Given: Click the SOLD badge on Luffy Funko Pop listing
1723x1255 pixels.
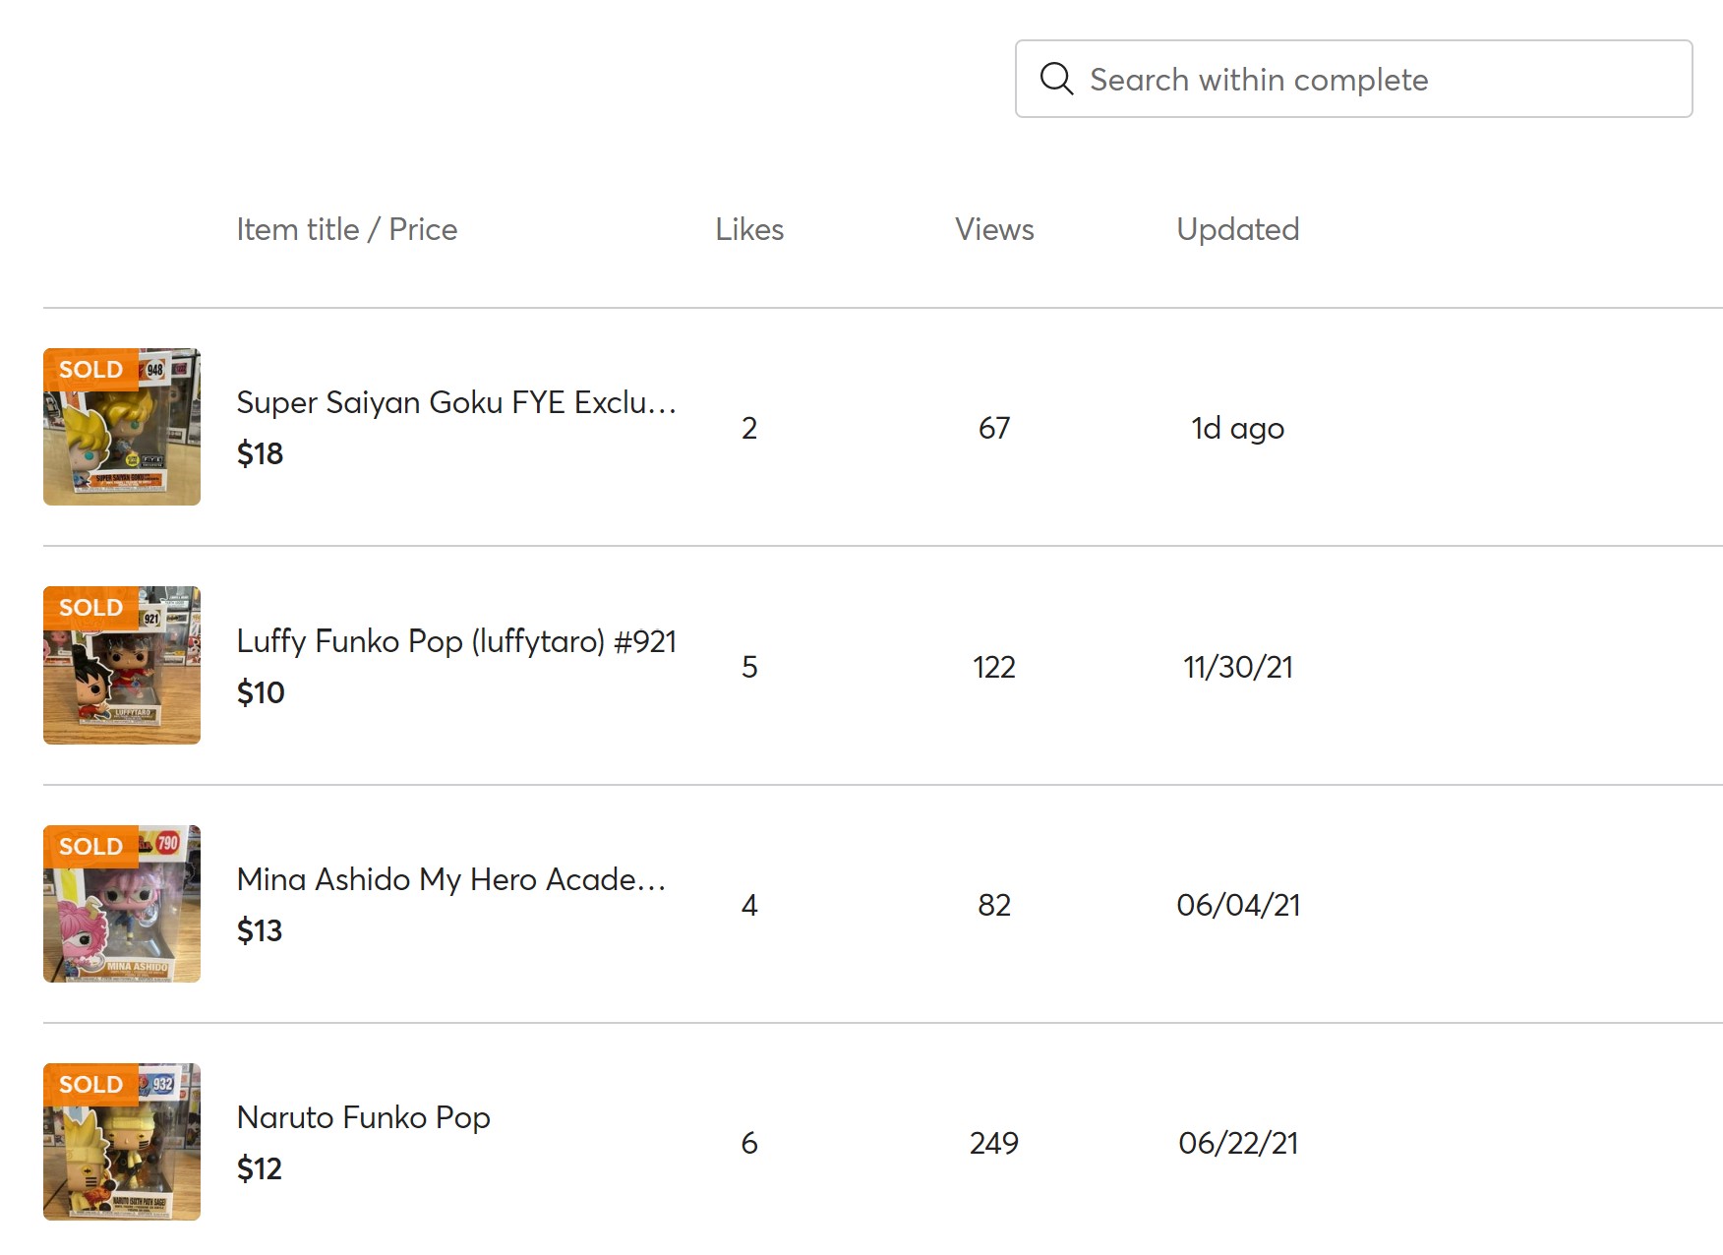Looking at the screenshot, I should [89, 608].
